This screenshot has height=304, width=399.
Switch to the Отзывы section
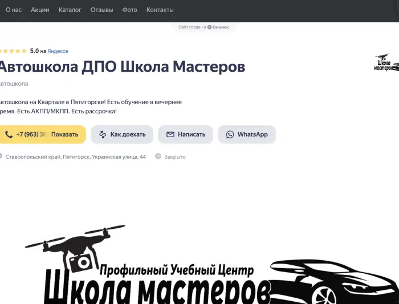(x=101, y=10)
